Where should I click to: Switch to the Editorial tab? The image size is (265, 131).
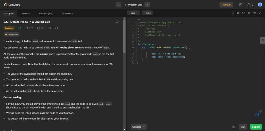tap(26, 13)
